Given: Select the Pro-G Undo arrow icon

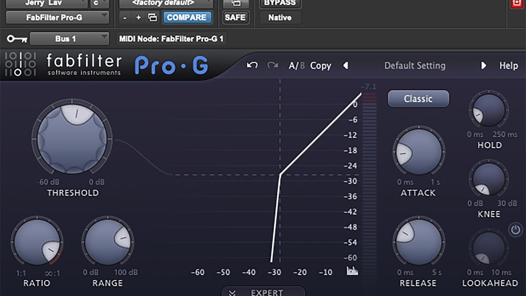Looking at the screenshot, I should click(252, 65).
